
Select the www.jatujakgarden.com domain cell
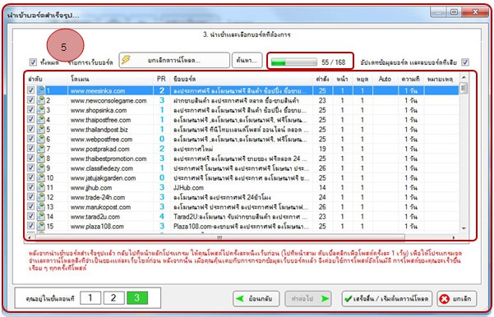pos(111,178)
